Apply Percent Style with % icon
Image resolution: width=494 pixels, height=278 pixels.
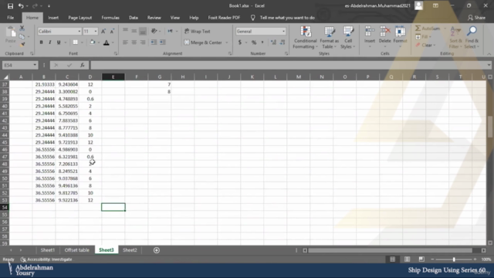click(254, 42)
